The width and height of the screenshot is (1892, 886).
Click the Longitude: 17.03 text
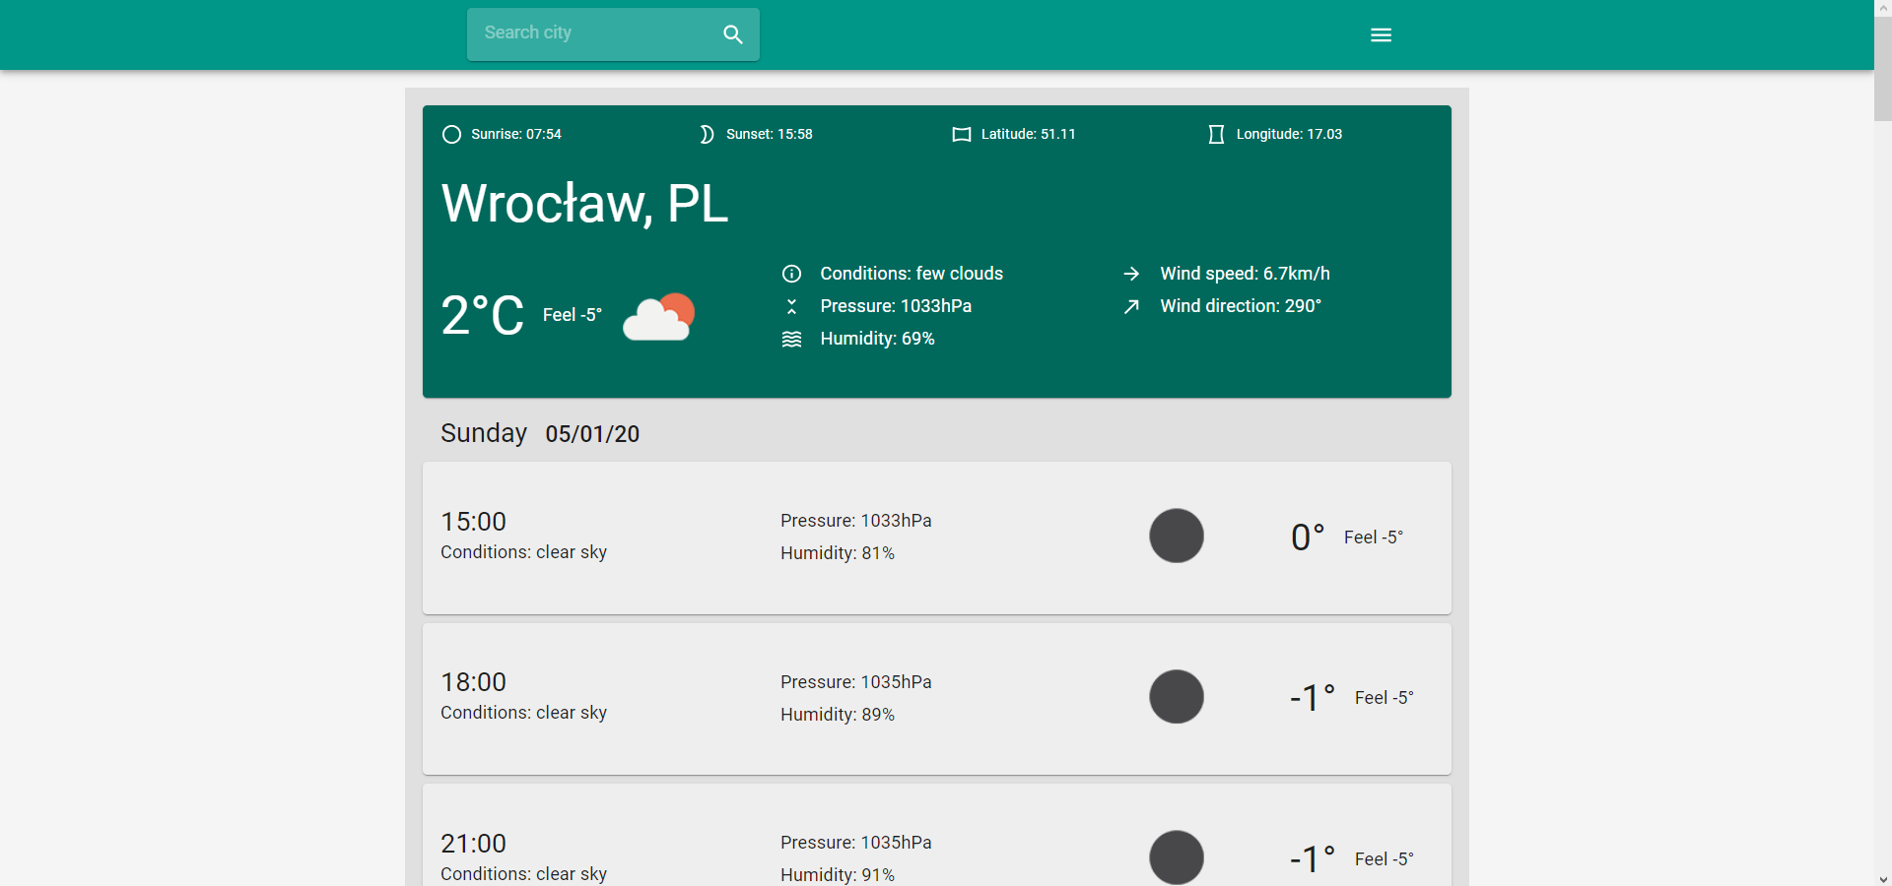coord(1289,134)
